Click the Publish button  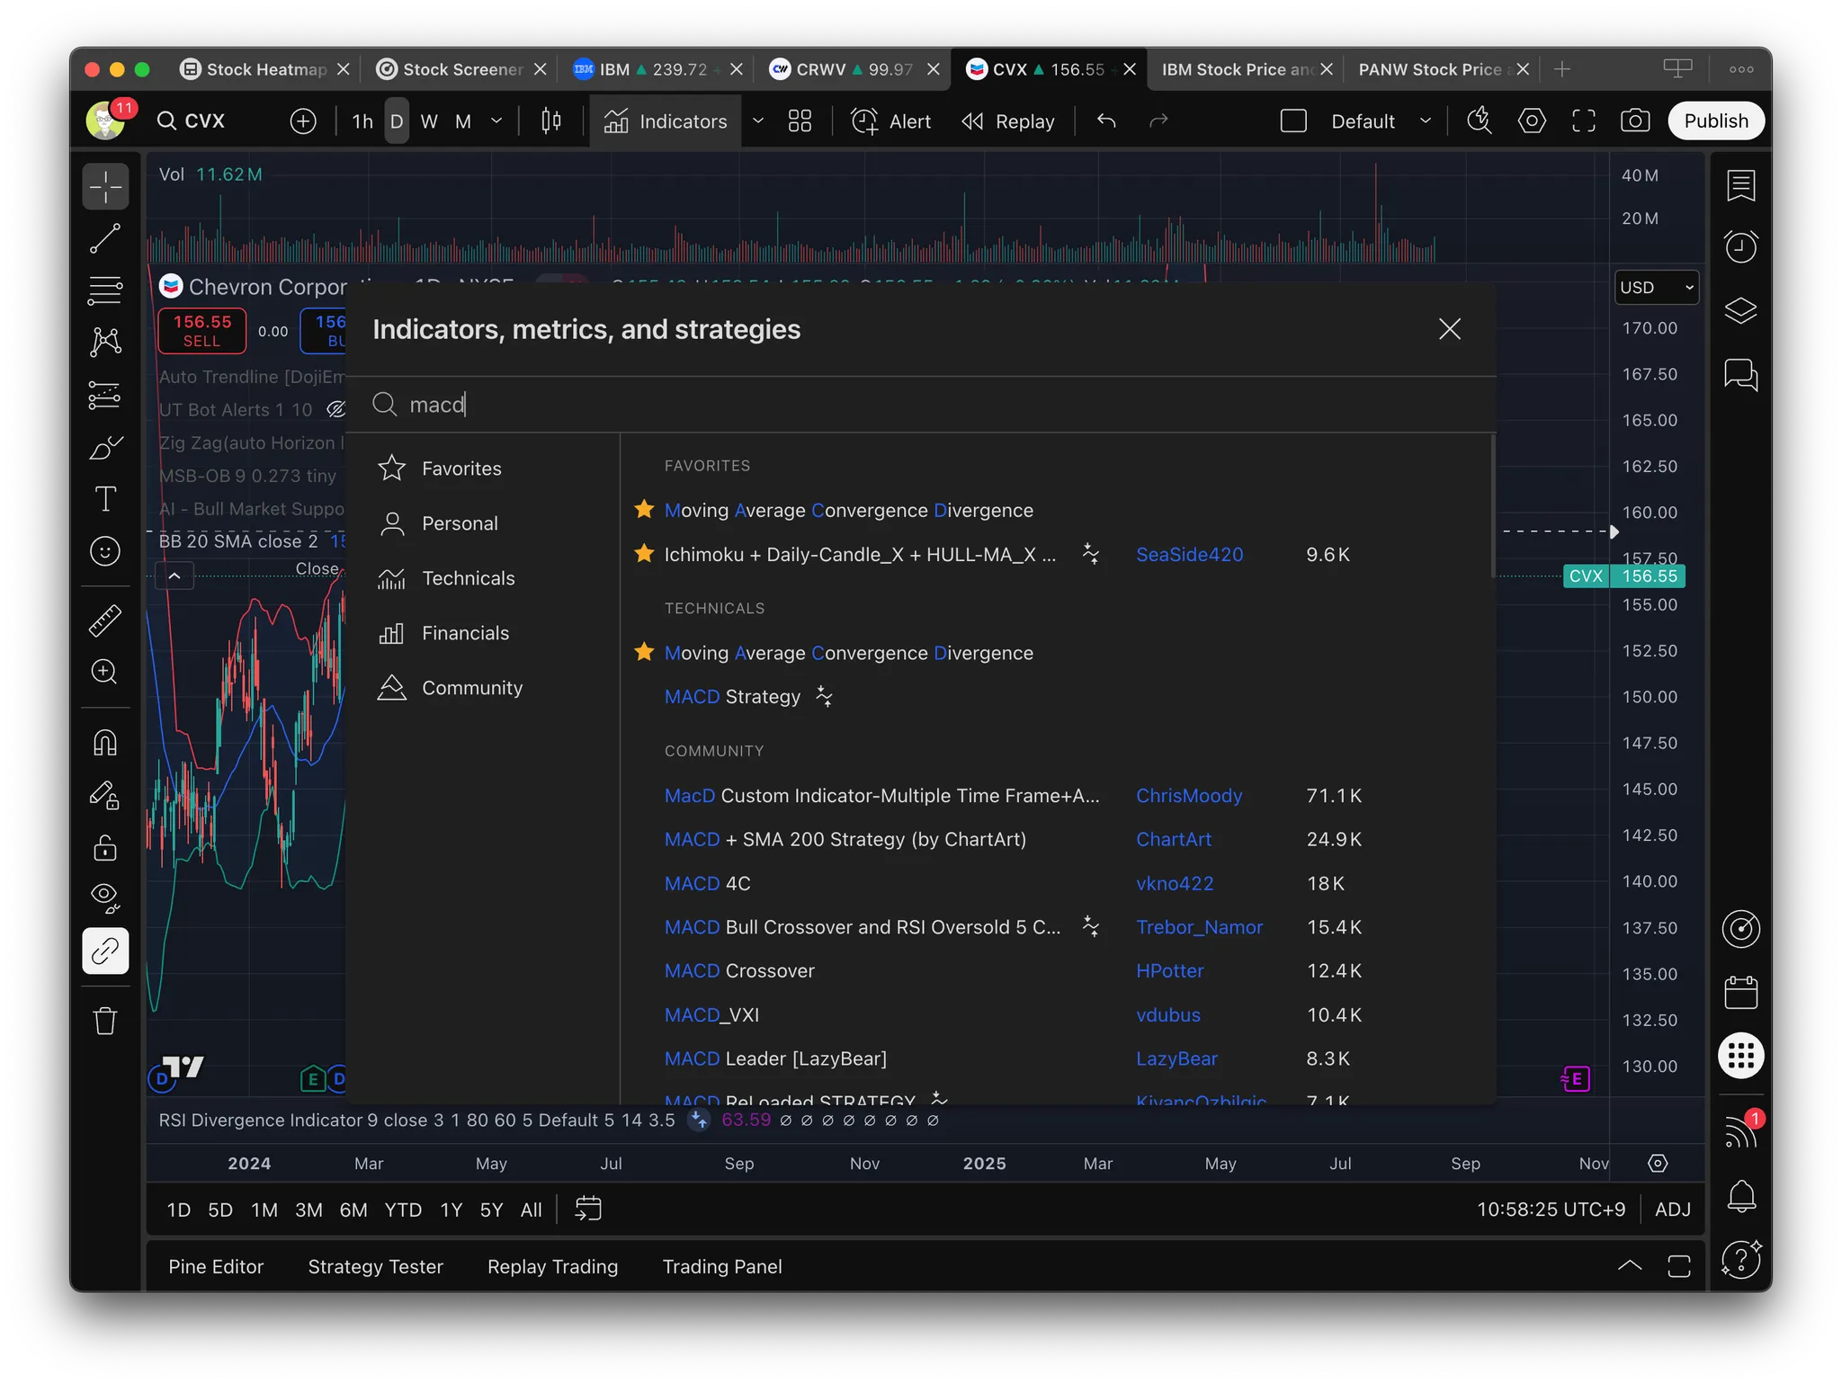click(x=1716, y=121)
